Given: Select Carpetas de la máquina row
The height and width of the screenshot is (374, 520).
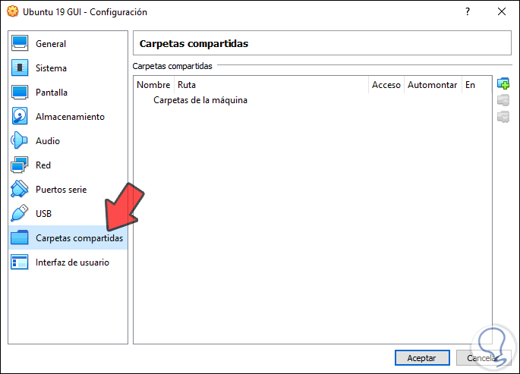Looking at the screenshot, I should pyautogui.click(x=200, y=100).
